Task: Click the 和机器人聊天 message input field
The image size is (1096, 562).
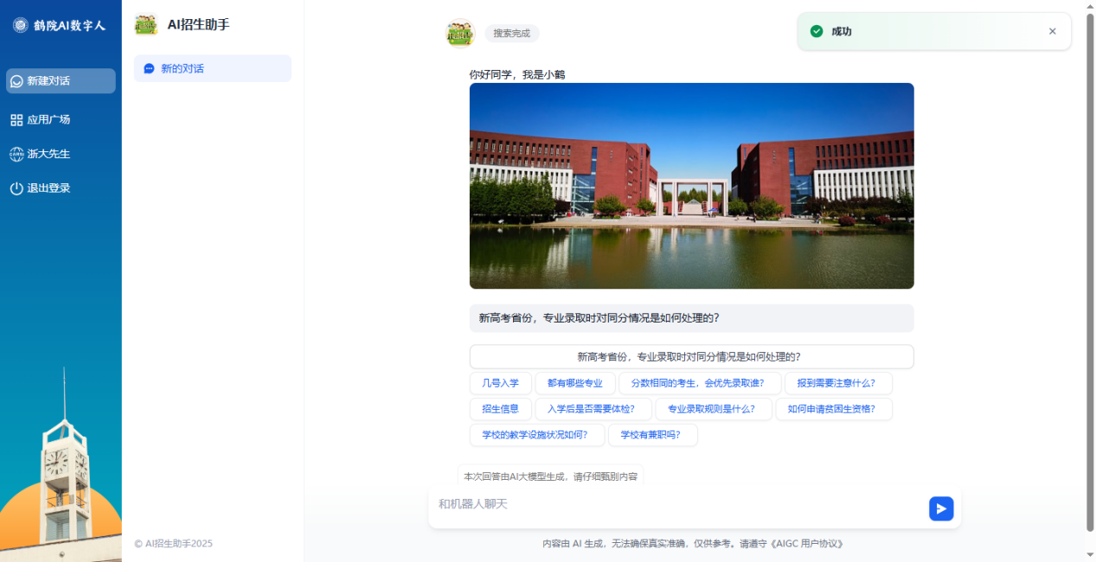Action: click(675, 504)
